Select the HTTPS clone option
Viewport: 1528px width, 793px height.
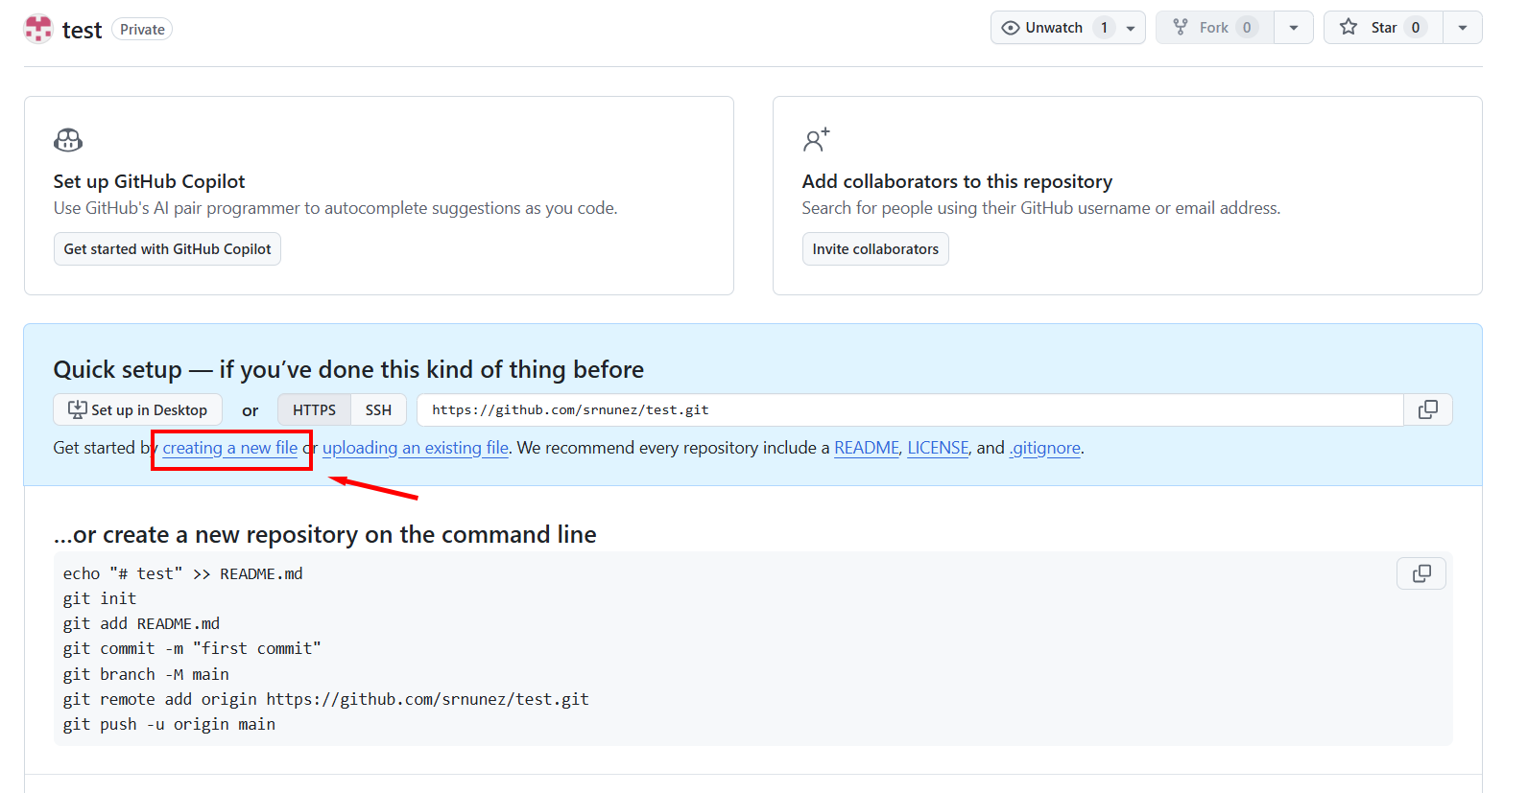314,410
